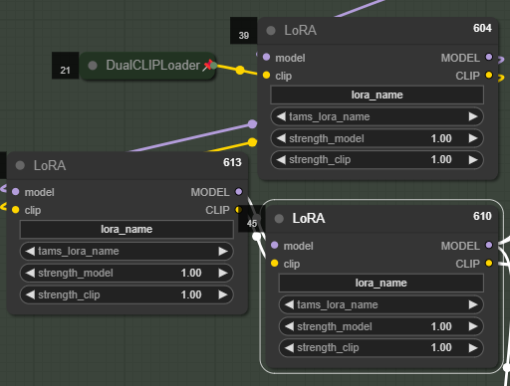Increase strength_clip in LoRA 604

[x=473, y=160]
